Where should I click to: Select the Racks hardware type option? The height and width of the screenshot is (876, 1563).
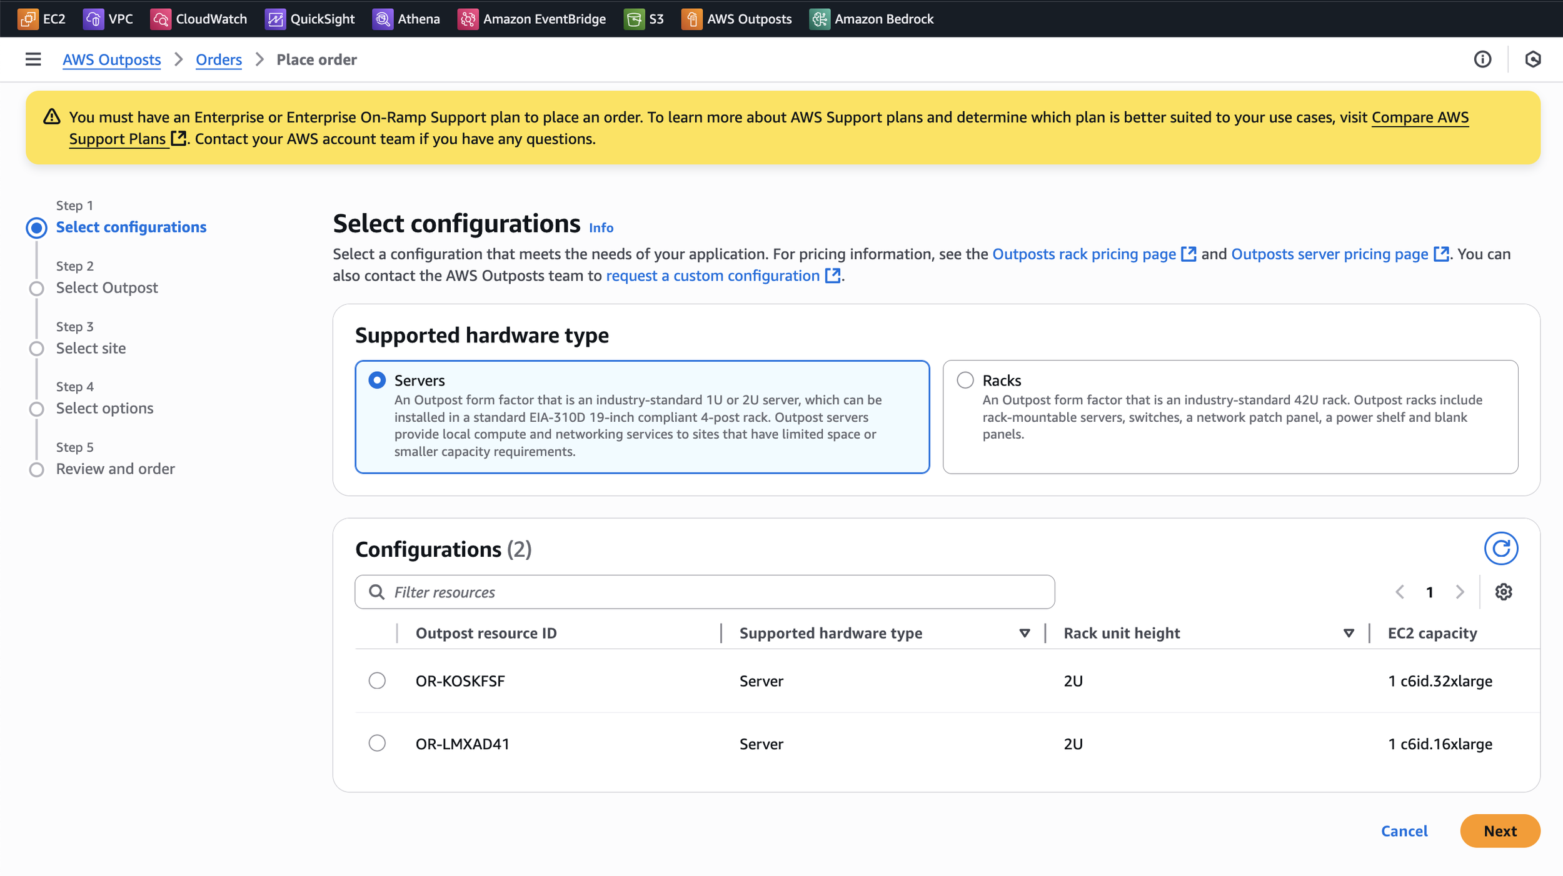click(x=965, y=380)
